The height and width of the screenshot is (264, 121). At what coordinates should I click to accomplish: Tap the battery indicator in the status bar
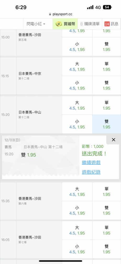[x=107, y=7]
